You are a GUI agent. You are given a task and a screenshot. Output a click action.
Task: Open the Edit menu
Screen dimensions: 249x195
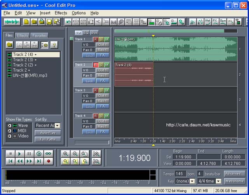(18, 13)
